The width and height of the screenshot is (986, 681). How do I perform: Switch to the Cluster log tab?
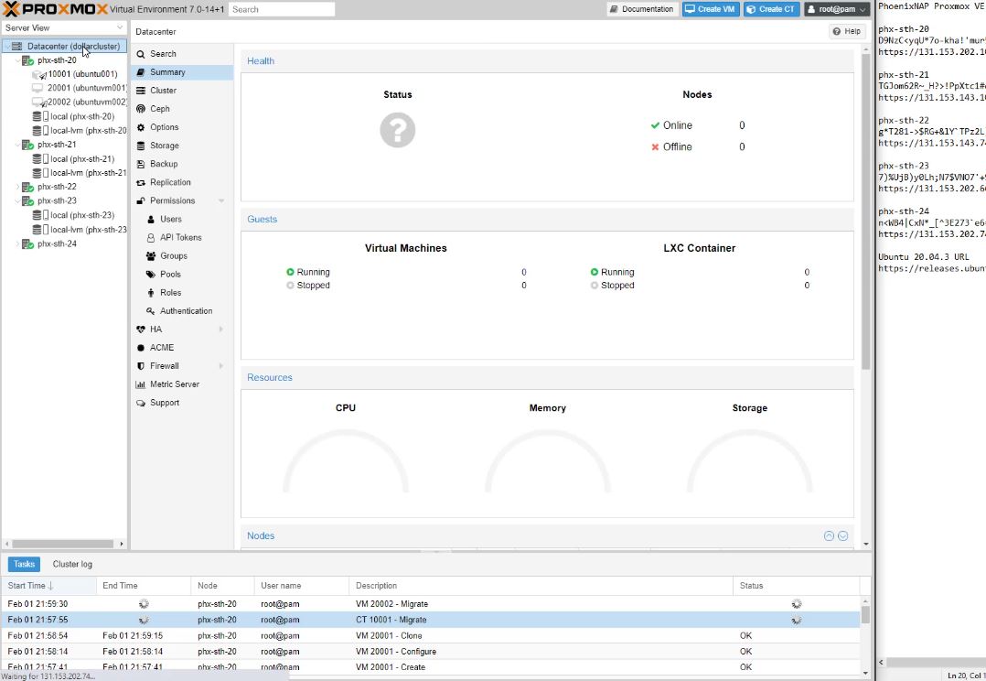tap(72, 564)
